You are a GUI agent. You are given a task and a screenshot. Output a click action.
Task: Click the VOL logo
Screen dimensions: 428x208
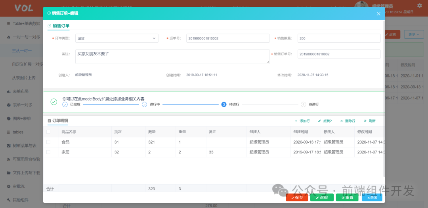(x=24, y=8)
